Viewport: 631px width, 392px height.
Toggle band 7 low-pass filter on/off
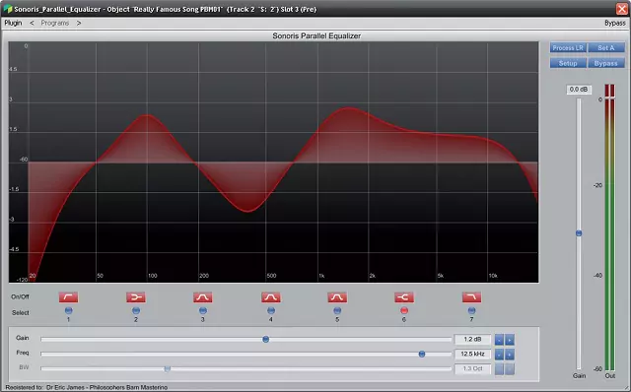471,297
